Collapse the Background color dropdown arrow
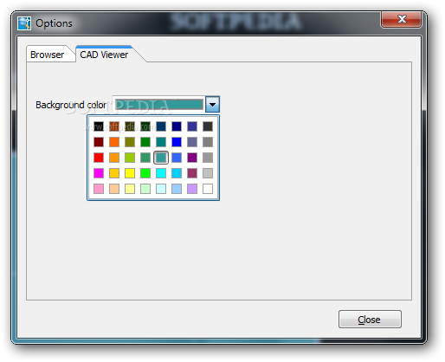 (213, 104)
